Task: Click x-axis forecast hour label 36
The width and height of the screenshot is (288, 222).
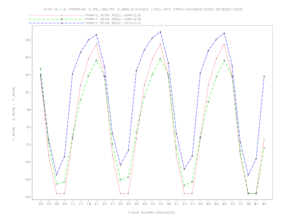Action: click(136, 204)
